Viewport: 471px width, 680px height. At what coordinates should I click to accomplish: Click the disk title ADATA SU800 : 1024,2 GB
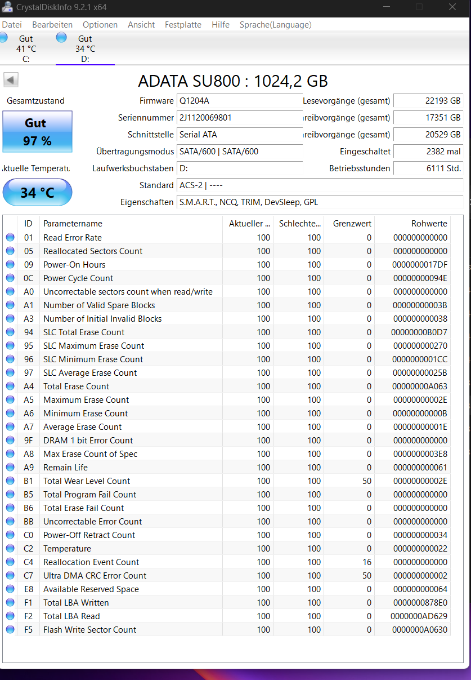click(233, 81)
